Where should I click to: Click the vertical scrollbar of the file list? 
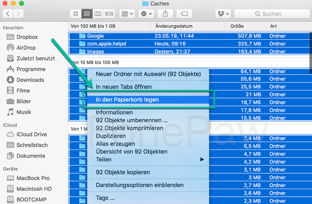(310, 53)
